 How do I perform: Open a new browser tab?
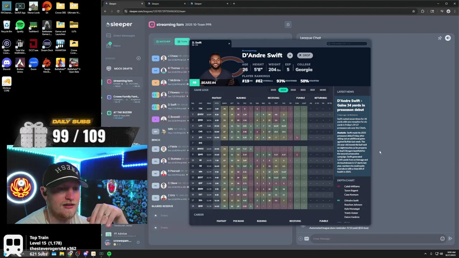coord(234,4)
